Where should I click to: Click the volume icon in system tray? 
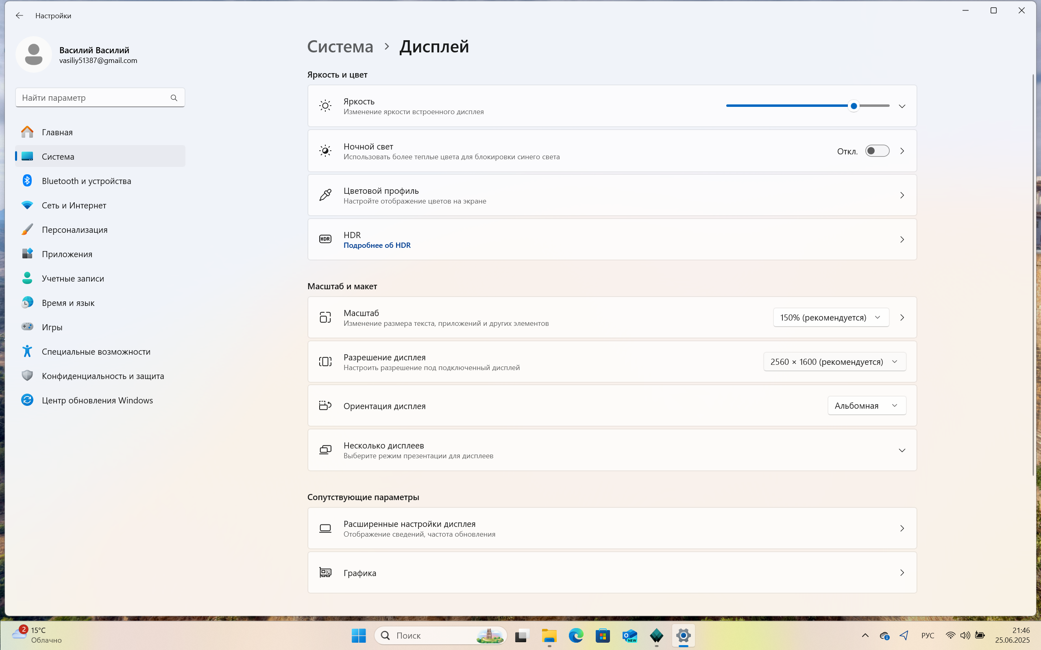click(965, 635)
